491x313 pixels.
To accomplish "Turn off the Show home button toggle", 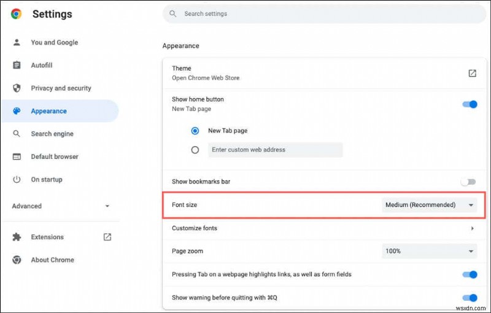I will pos(470,104).
